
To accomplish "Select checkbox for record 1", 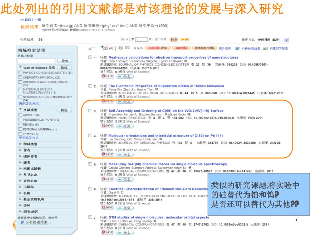I will (x=90, y=57).
